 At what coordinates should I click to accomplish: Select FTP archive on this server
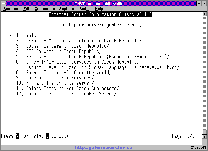[60, 83]
